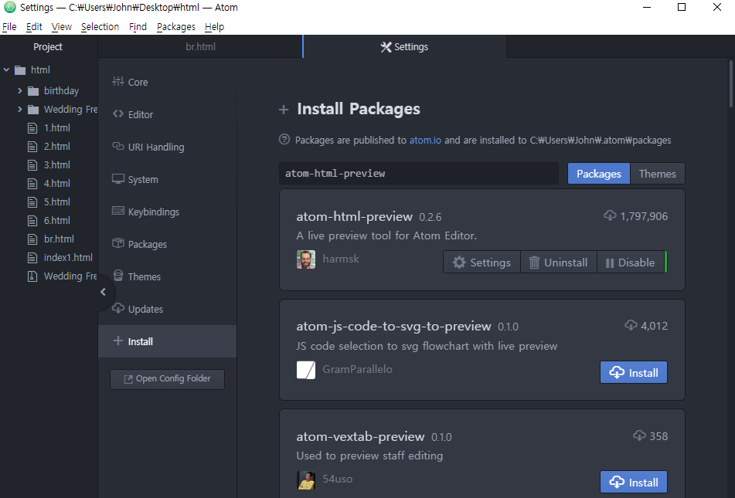Select the Packages search filter button

599,174
